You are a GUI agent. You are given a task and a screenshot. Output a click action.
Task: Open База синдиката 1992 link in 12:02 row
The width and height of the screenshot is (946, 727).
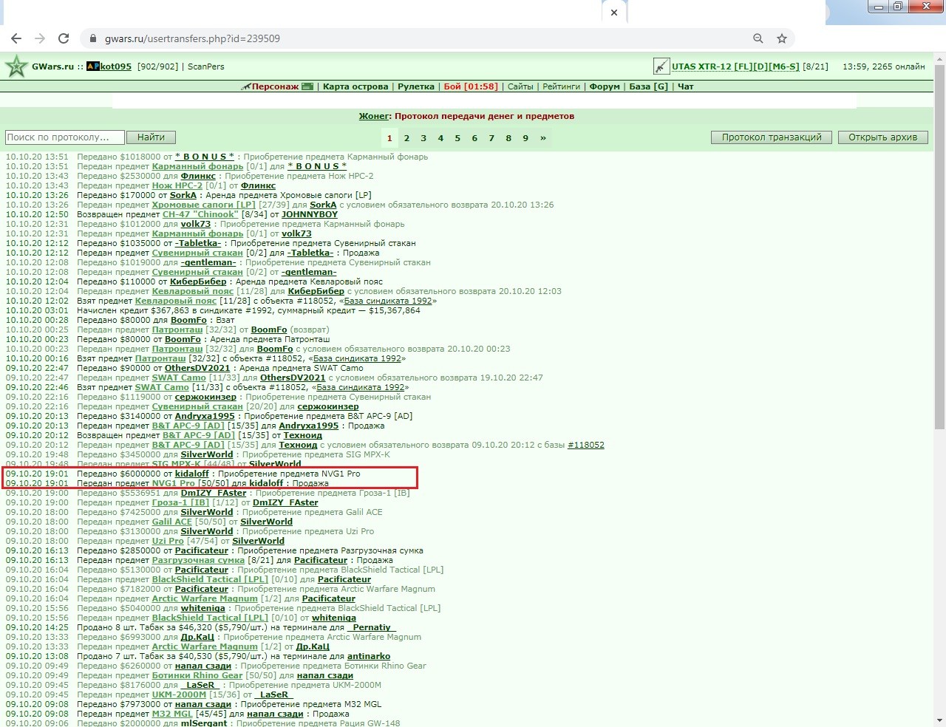pos(388,301)
